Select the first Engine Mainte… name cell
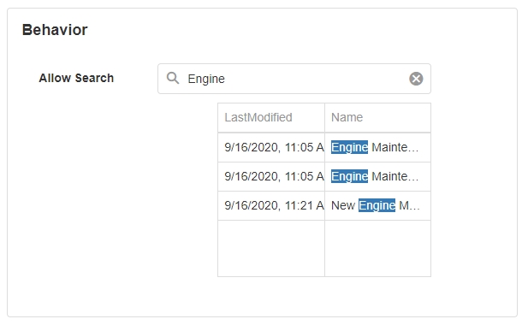This screenshot has height=325, width=528. pos(378,147)
